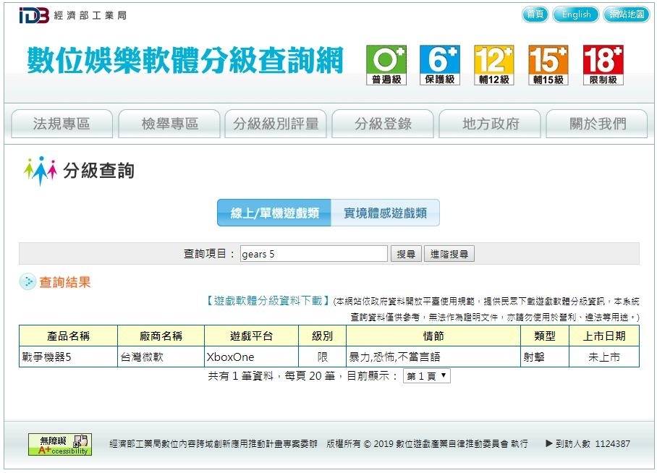Click the 查詢項目 search text field
This screenshot has height=473, width=657.
(313, 254)
